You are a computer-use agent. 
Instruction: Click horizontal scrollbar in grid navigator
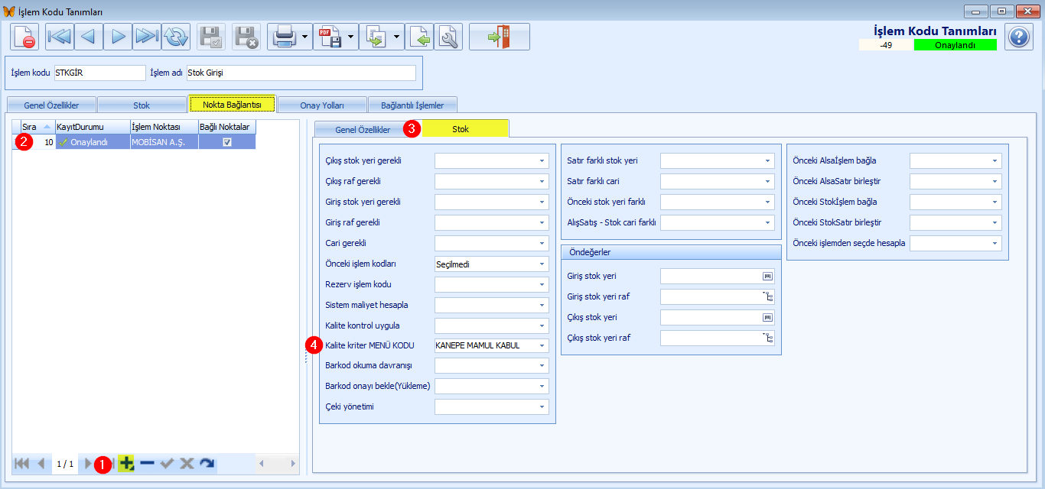point(277,463)
